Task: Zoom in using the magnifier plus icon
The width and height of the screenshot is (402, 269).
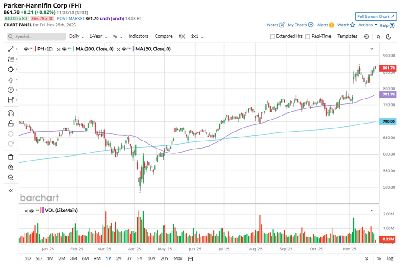Action: [11, 167]
